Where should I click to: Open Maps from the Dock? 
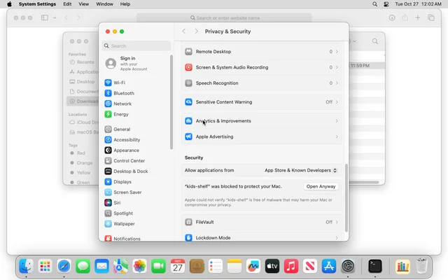coord(120,266)
